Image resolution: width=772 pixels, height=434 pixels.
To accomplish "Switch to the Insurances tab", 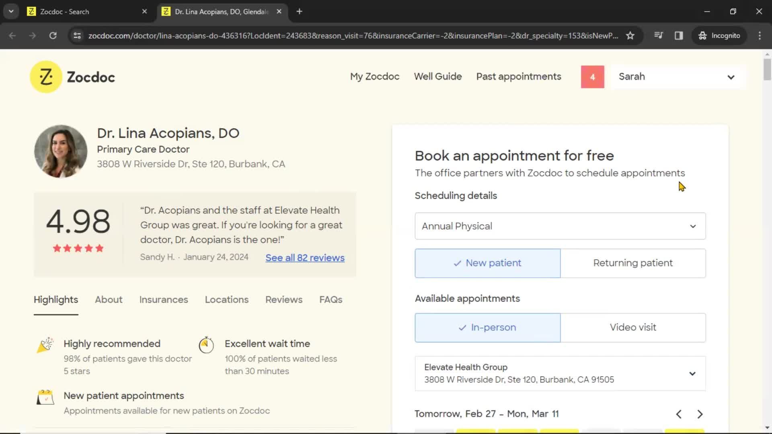I will coord(163,299).
